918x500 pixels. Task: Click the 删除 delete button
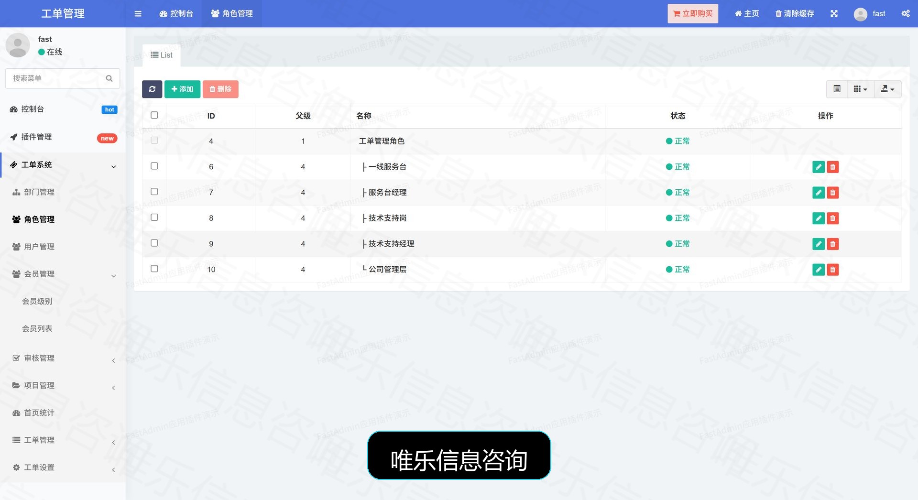point(220,89)
